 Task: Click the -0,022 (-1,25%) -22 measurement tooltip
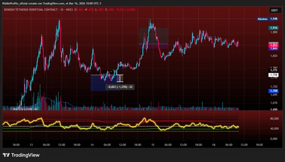(120, 87)
